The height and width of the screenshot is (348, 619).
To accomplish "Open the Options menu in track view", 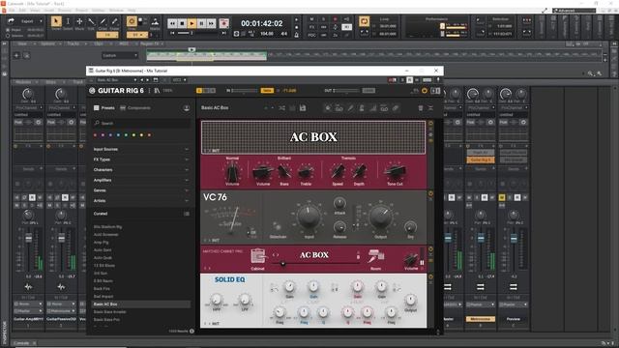I will (x=48, y=43).
